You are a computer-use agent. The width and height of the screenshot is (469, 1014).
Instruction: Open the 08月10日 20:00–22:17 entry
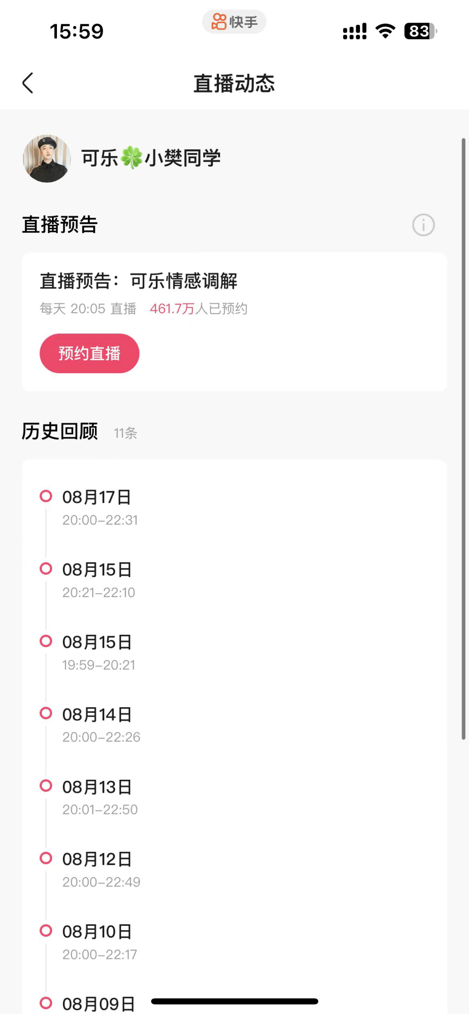click(x=234, y=942)
